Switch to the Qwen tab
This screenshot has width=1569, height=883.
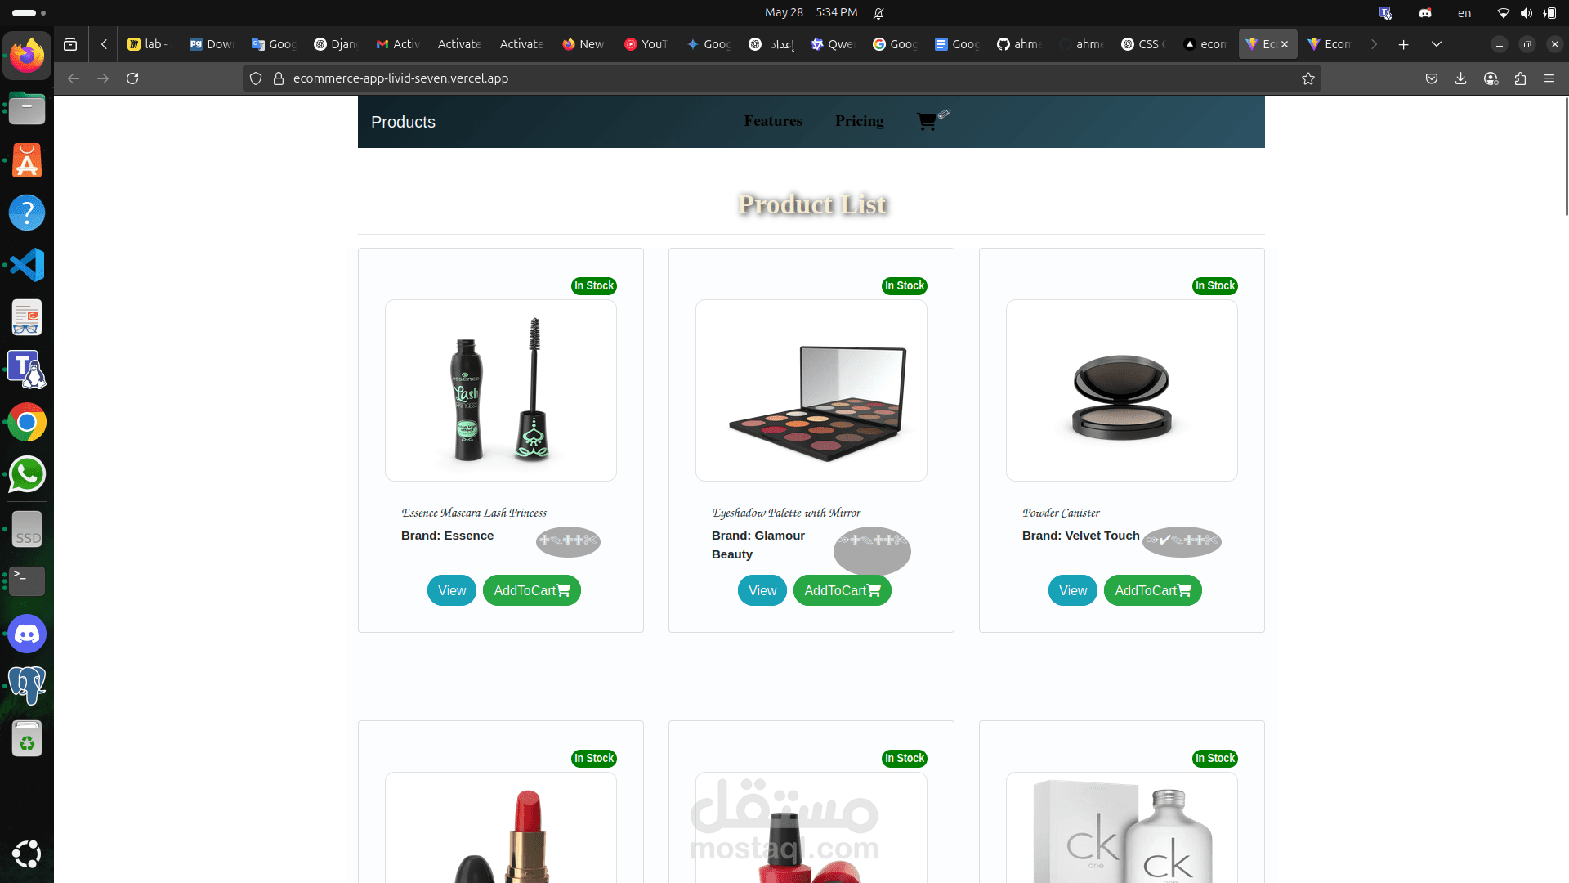pyautogui.click(x=832, y=44)
